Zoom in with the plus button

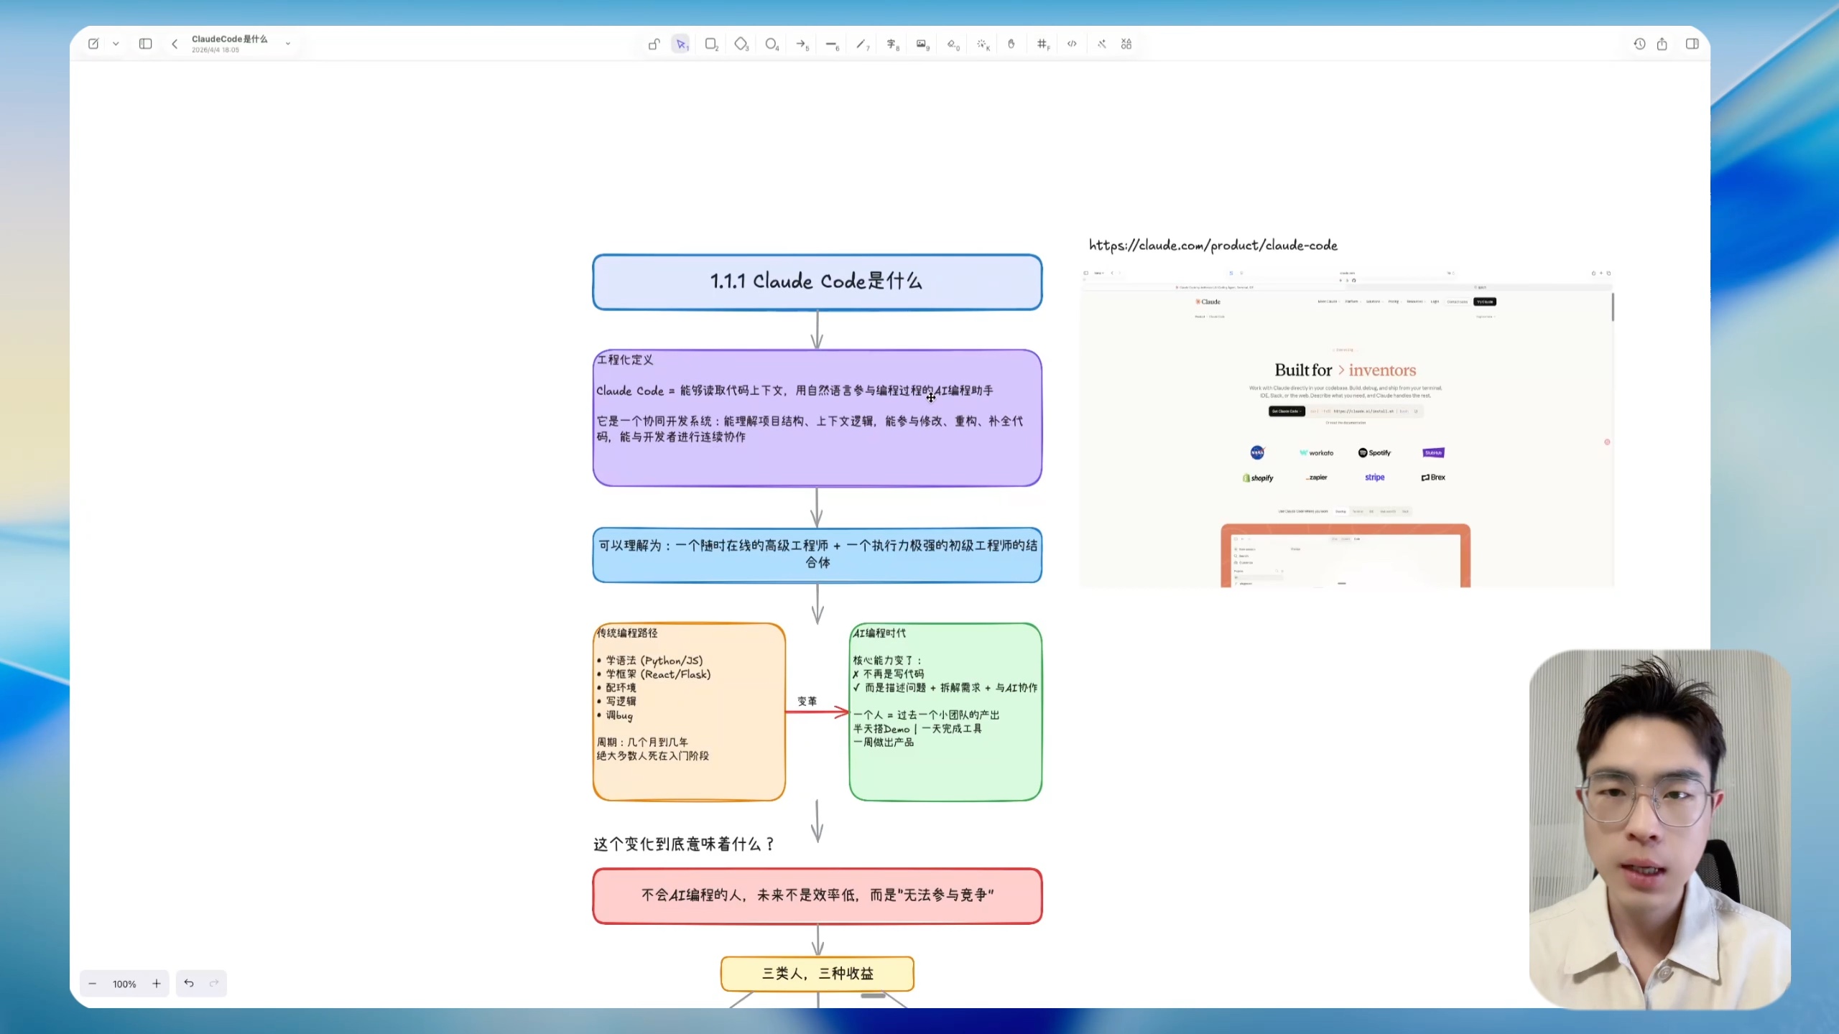pyautogui.click(x=156, y=983)
